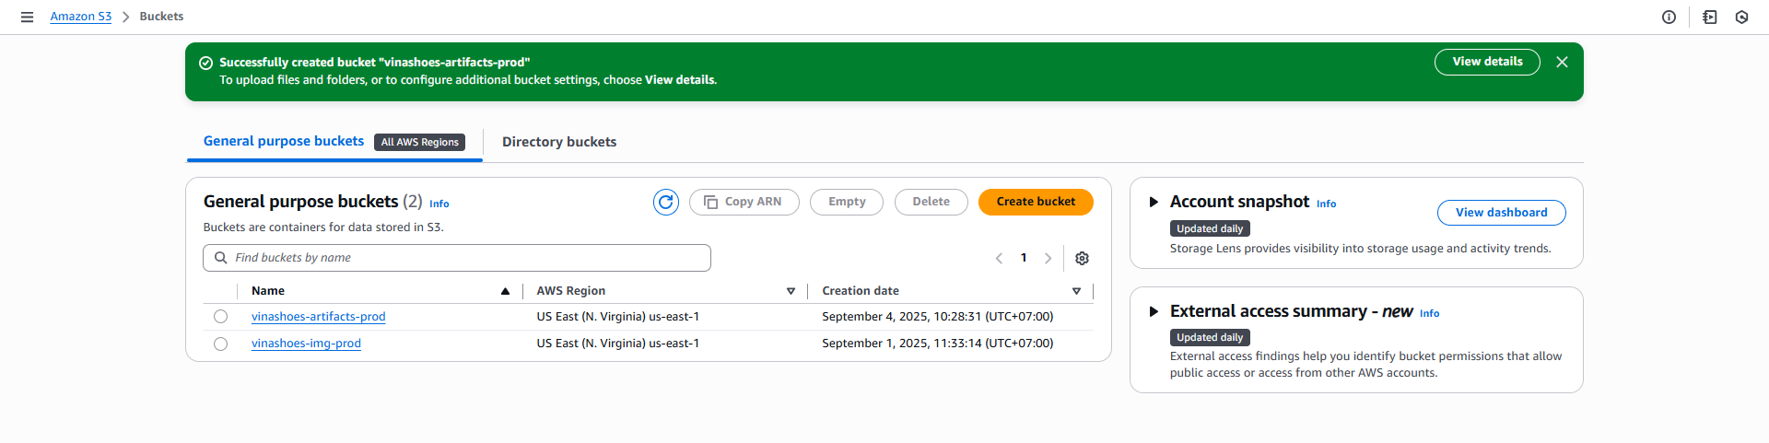Expand the Account snapshot section
Viewport: 1769px width, 443px height.
(x=1154, y=202)
